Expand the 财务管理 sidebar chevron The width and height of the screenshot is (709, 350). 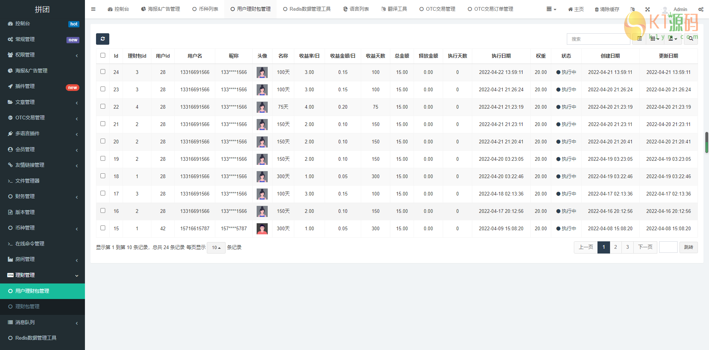tap(77, 197)
